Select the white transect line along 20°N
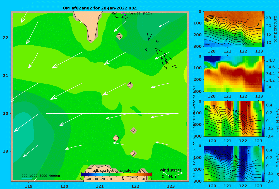 pos(112,113)
